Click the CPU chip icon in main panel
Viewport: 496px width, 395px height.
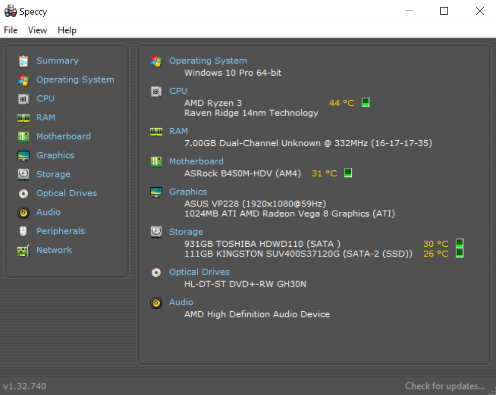(156, 91)
